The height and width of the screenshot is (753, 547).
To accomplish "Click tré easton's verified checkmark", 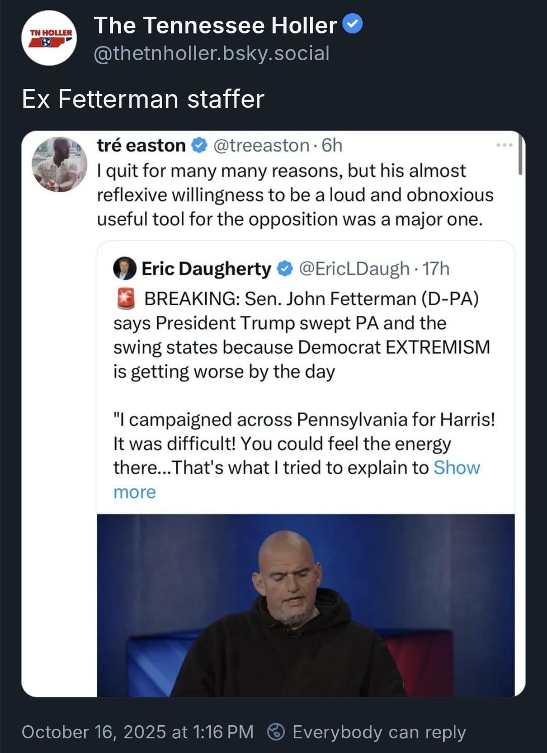I will tap(199, 146).
